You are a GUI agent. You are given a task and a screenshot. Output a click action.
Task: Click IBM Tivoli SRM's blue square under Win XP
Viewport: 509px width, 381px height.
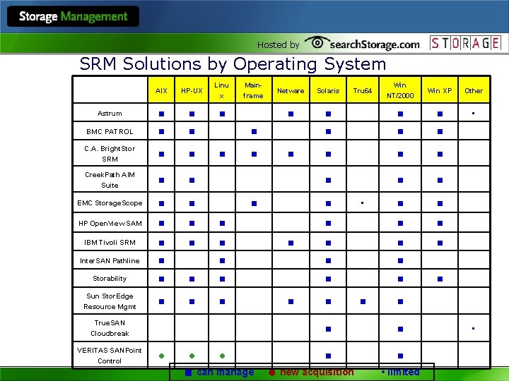(440, 243)
